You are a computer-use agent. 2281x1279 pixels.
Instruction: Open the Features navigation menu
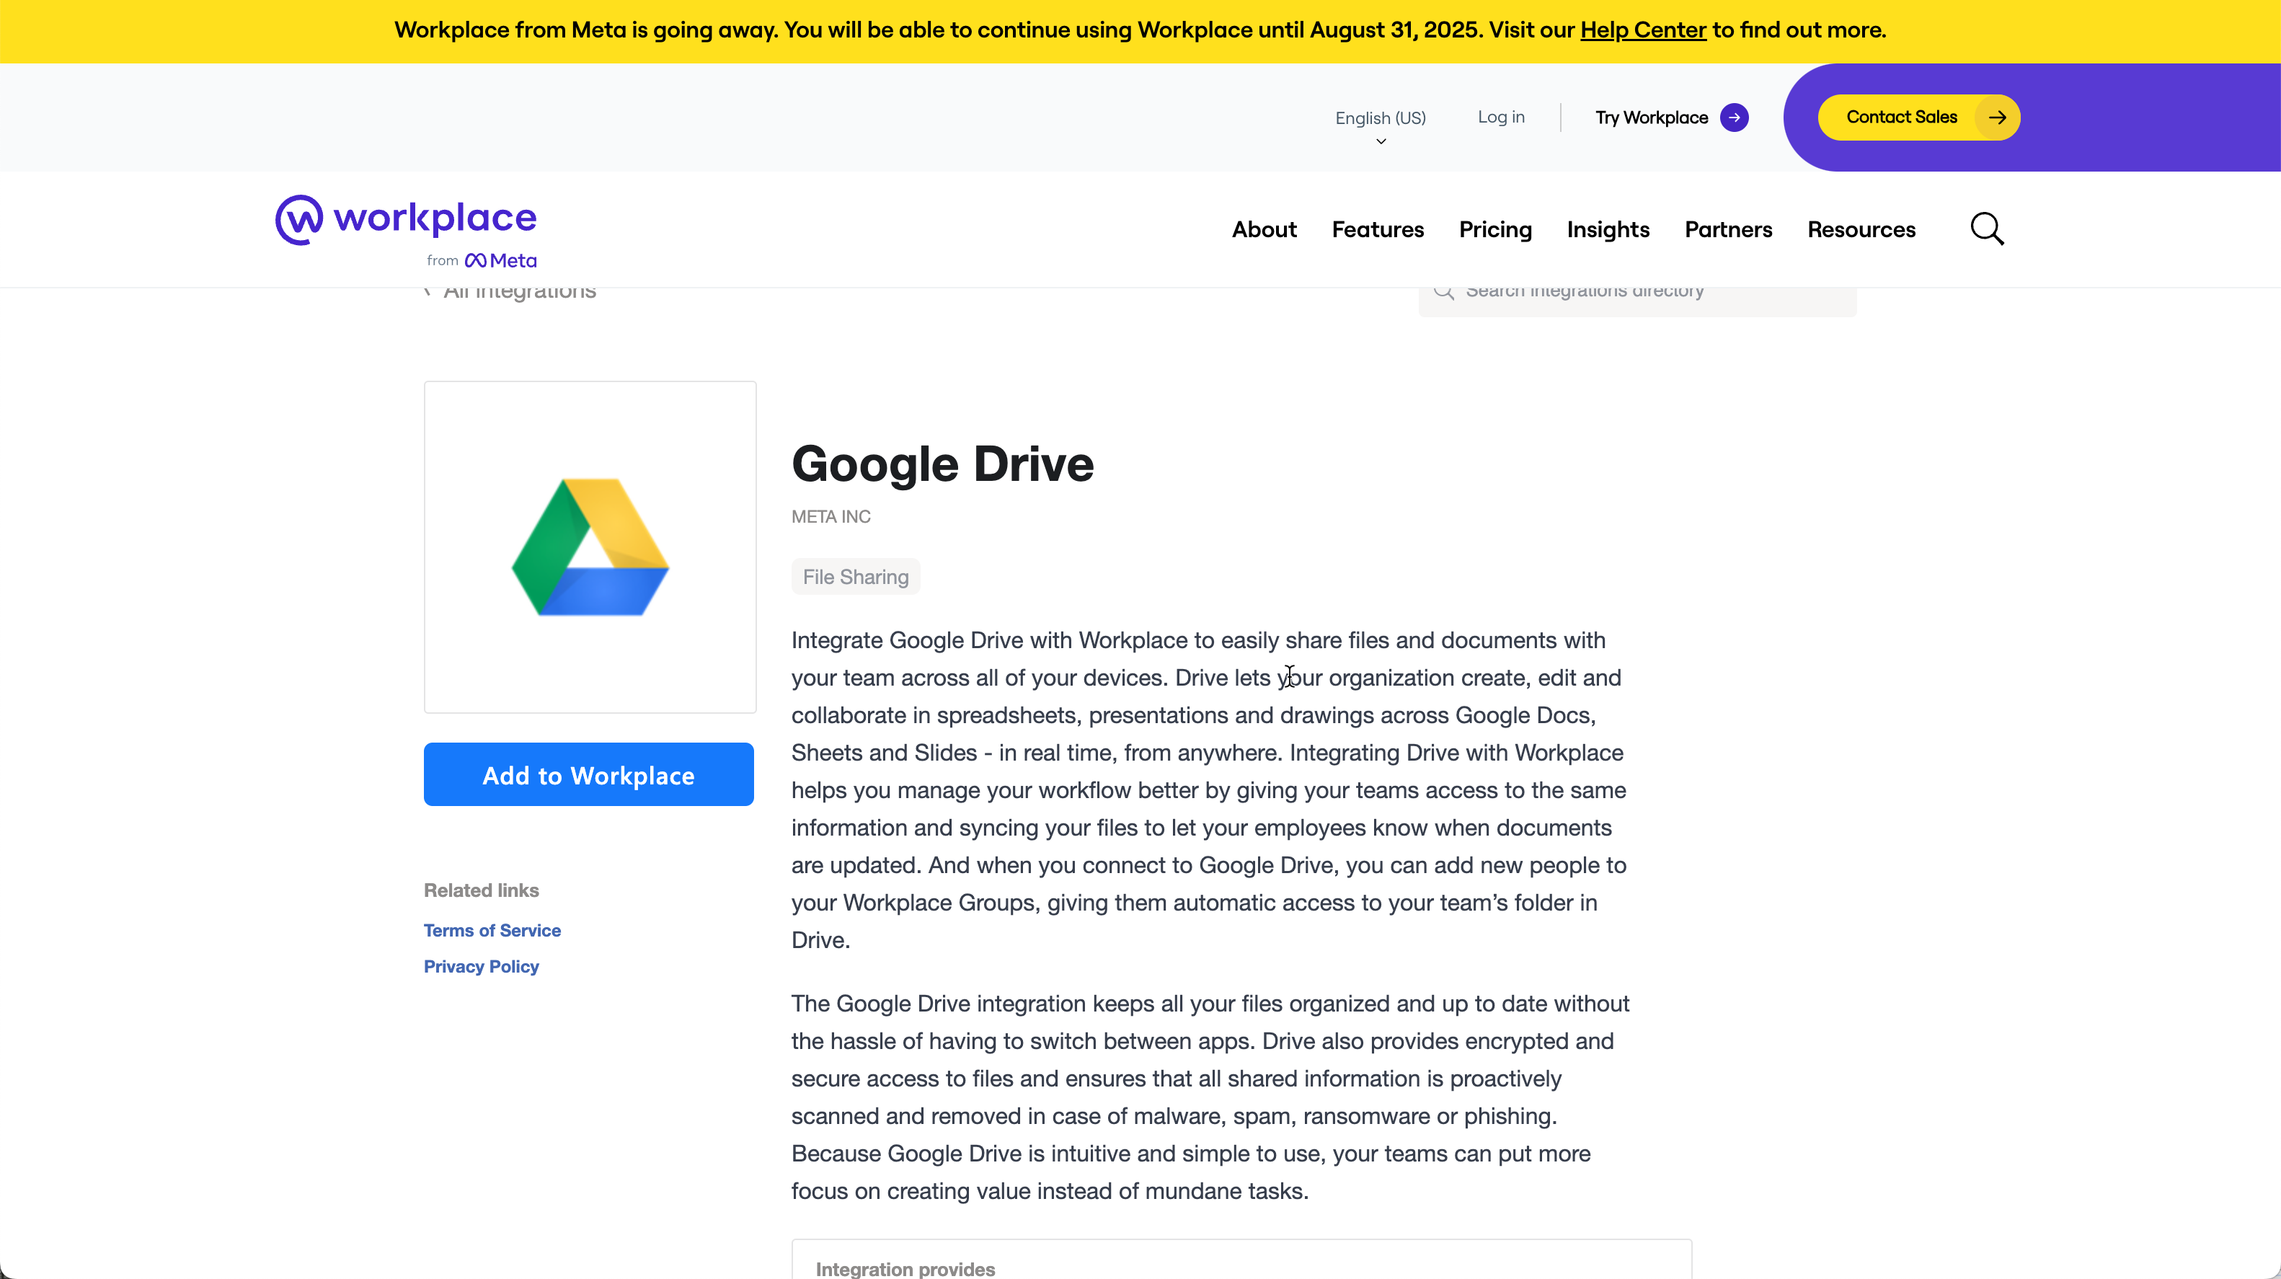(1378, 229)
